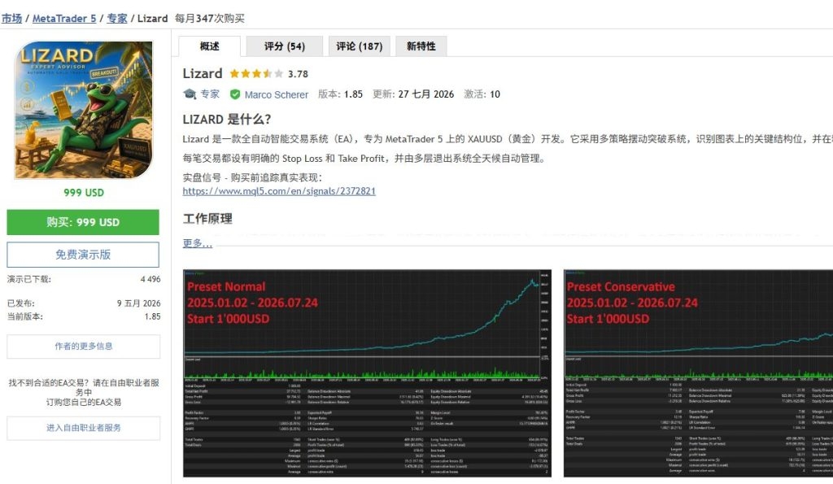This screenshot has height=484, width=833.
Task: Click the graduation cap expert icon
Action: pyautogui.click(x=190, y=94)
